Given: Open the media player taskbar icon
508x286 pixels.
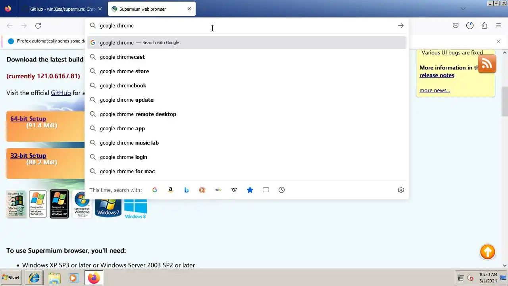Looking at the screenshot, I should (x=74, y=278).
